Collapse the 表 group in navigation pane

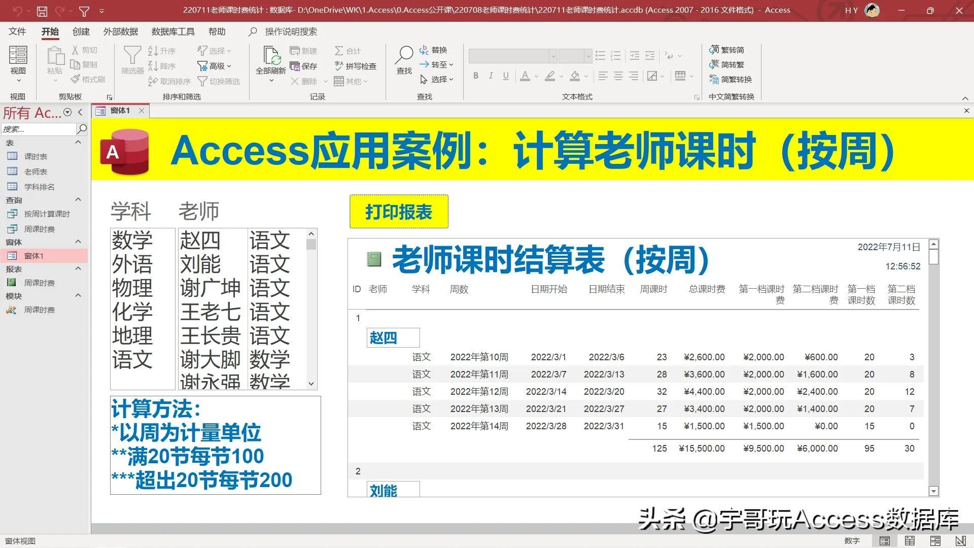pos(78,142)
